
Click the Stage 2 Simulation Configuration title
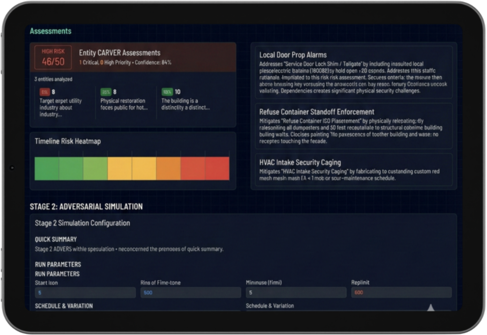pos(82,223)
